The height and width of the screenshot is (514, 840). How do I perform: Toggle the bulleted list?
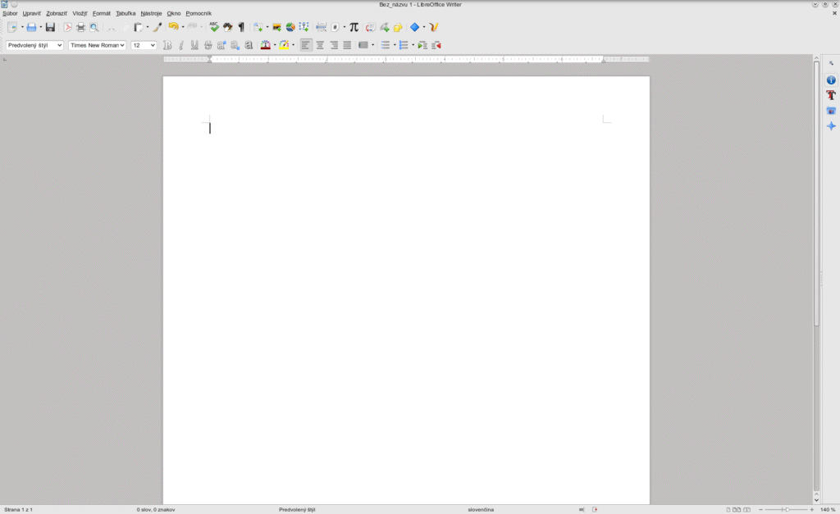[386, 46]
